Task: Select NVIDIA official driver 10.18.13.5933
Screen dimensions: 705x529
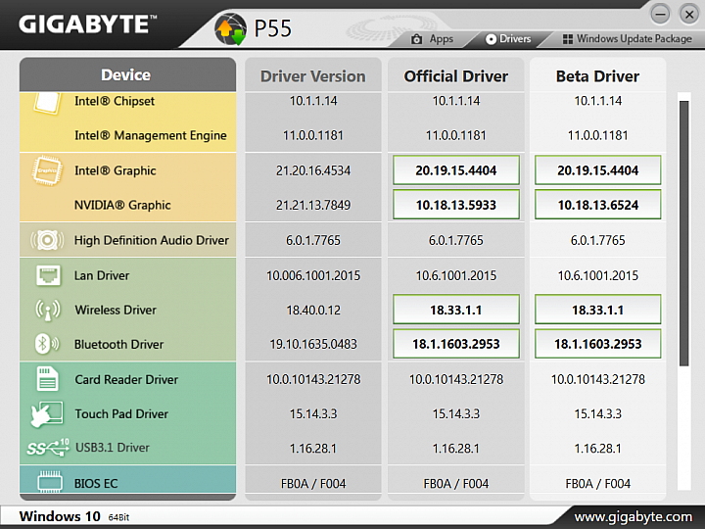Action: click(x=455, y=205)
